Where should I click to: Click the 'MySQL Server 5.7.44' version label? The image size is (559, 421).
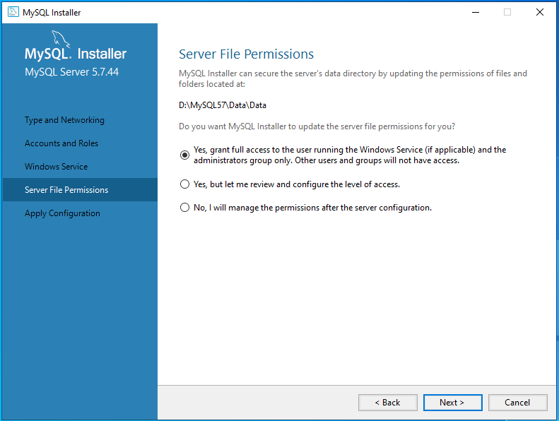71,72
